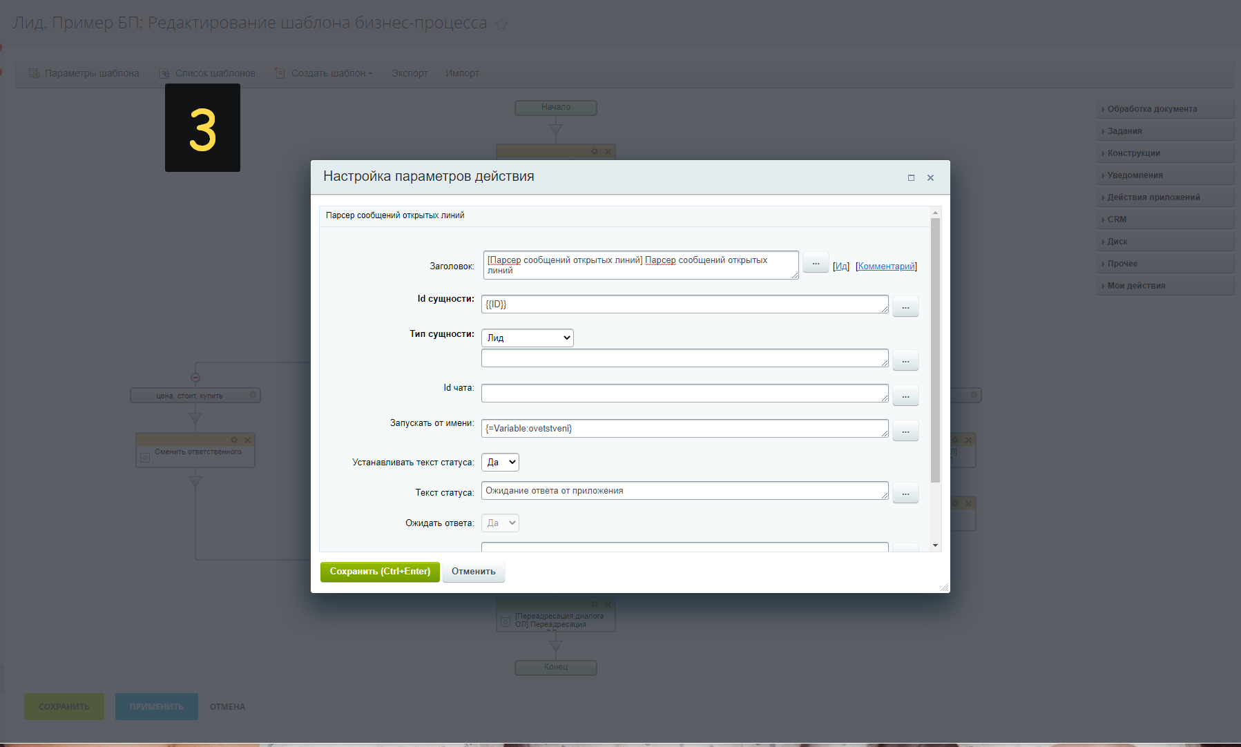This screenshot has width=1241, height=747.
Task: Open Параметры шаблона in the toolbar
Action: pyautogui.click(x=84, y=73)
